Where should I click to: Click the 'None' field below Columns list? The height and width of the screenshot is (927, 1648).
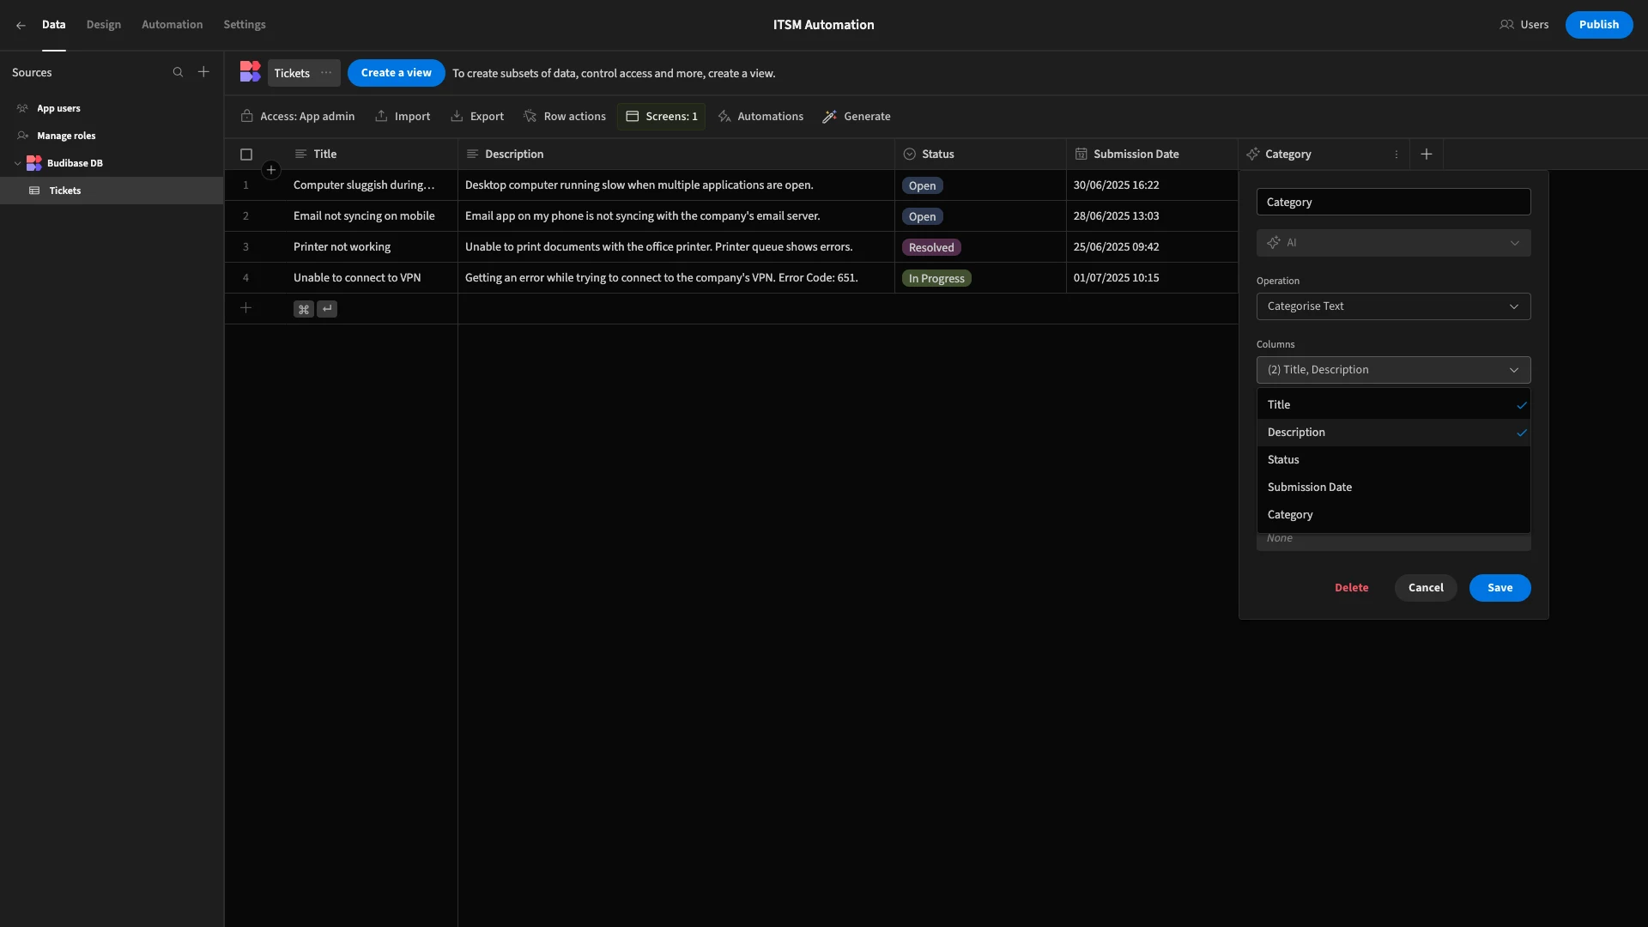coord(1393,541)
